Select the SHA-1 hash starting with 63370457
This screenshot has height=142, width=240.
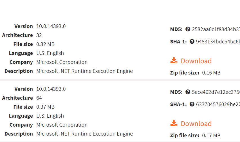(218, 104)
